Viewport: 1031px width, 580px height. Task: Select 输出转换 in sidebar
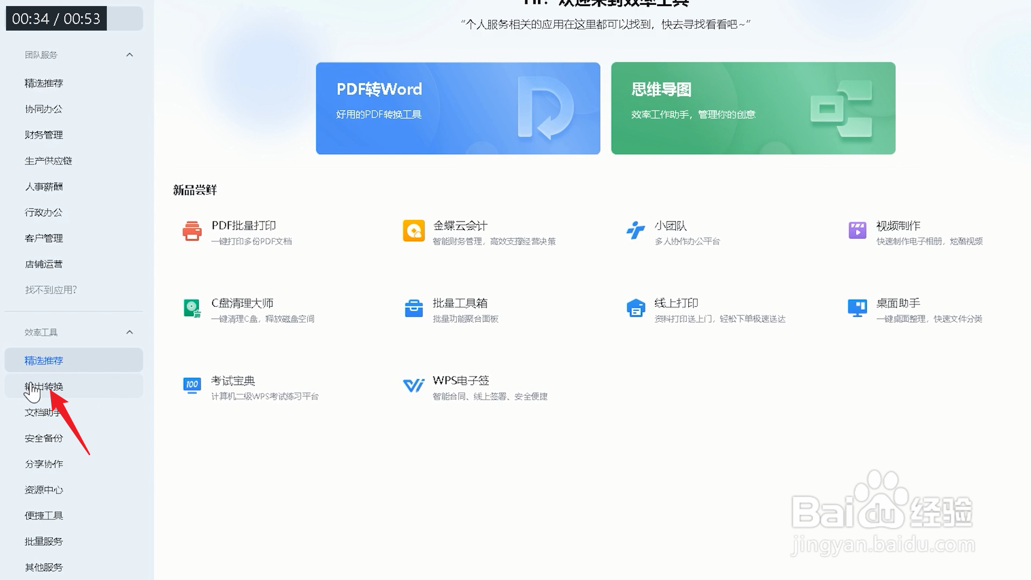pos(74,386)
